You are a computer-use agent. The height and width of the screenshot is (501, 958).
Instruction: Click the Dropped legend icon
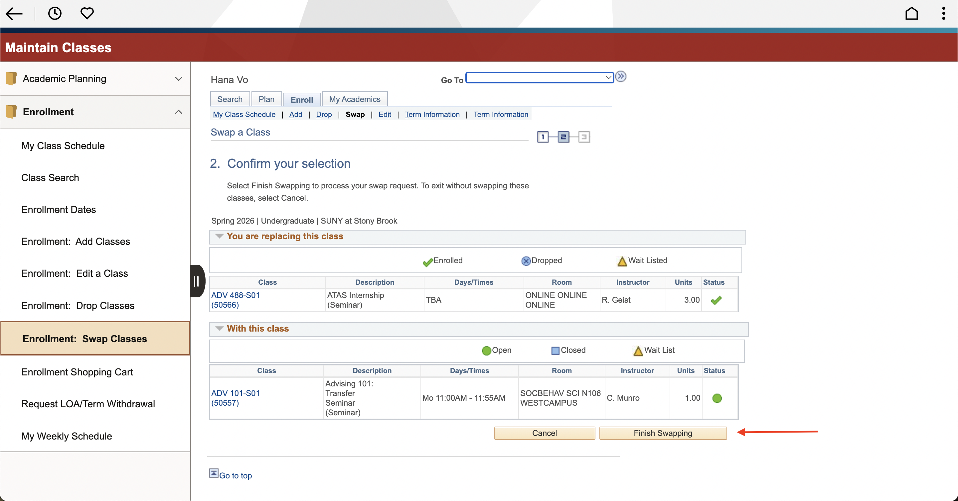526,261
